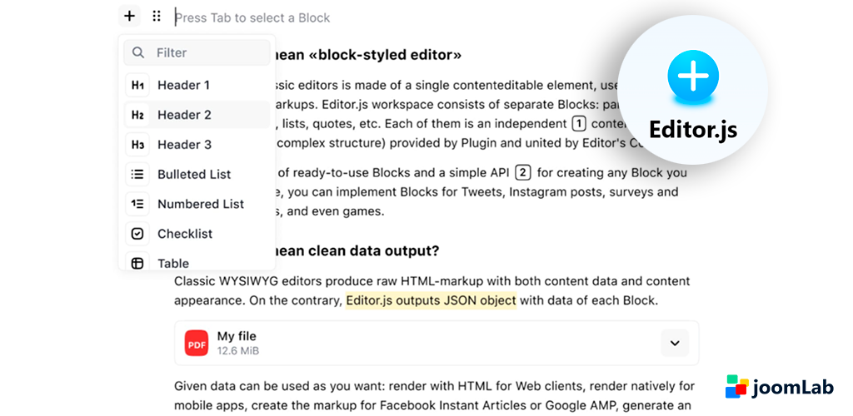Screen dimensions: 853x416
Task: Insert a Bulleted List block
Action: [197, 175]
